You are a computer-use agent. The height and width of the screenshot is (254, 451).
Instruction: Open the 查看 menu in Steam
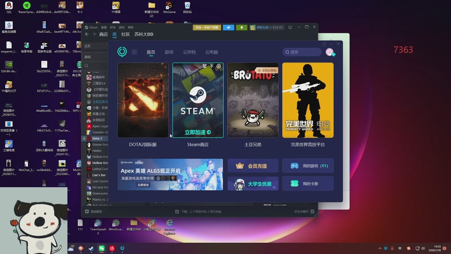tap(104, 27)
